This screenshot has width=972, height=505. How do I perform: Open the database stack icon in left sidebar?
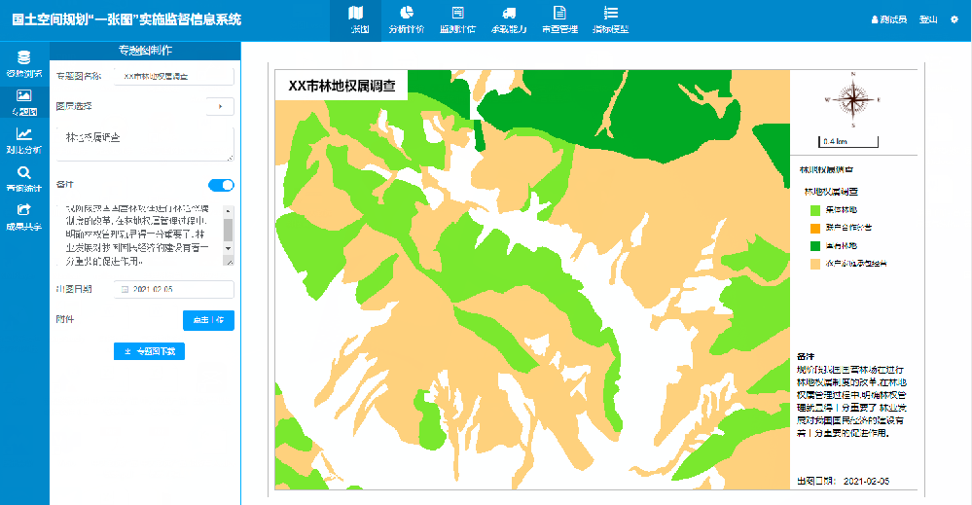(23, 57)
